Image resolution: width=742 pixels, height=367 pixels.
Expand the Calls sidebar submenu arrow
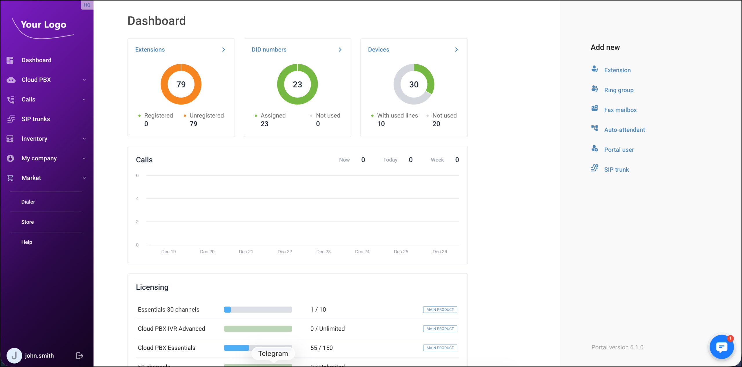[x=84, y=100]
